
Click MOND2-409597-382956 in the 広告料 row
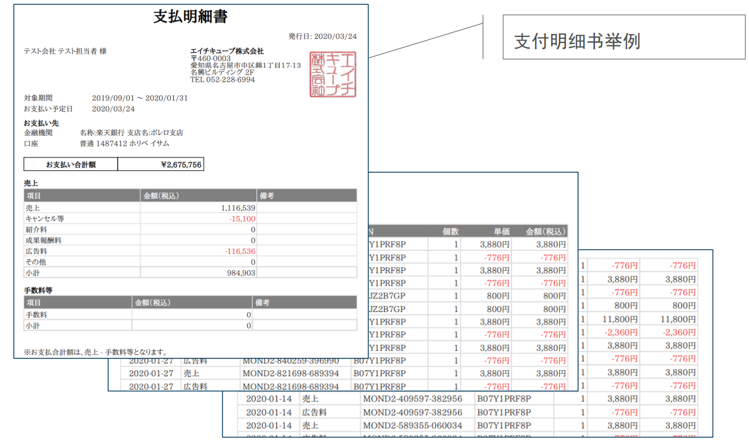(x=412, y=412)
